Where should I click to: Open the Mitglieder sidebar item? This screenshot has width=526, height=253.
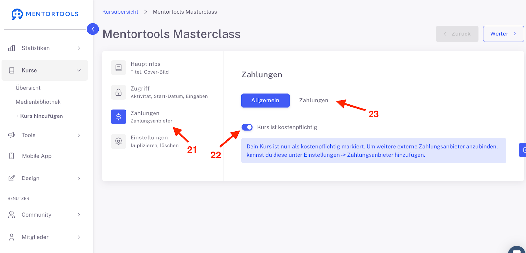click(x=35, y=237)
